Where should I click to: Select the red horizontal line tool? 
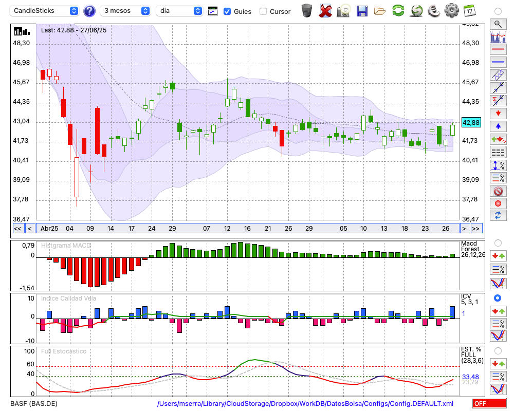pyautogui.click(x=498, y=49)
